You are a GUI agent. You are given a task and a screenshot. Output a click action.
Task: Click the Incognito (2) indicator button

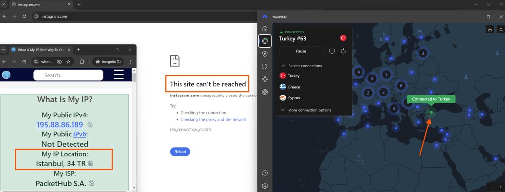(x=108, y=62)
